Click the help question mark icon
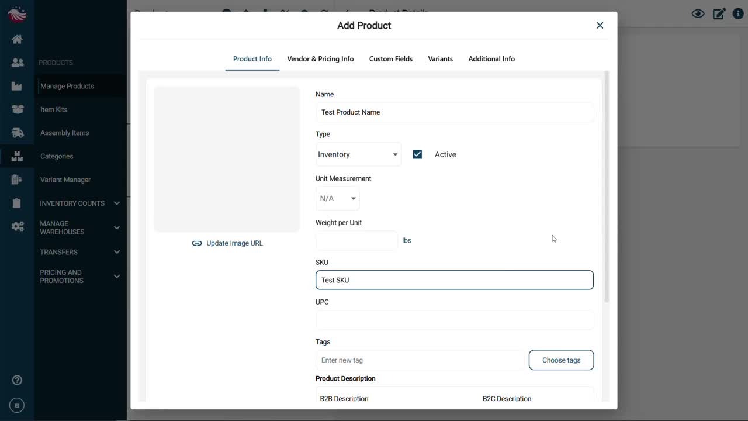748x421 pixels. 17,380
